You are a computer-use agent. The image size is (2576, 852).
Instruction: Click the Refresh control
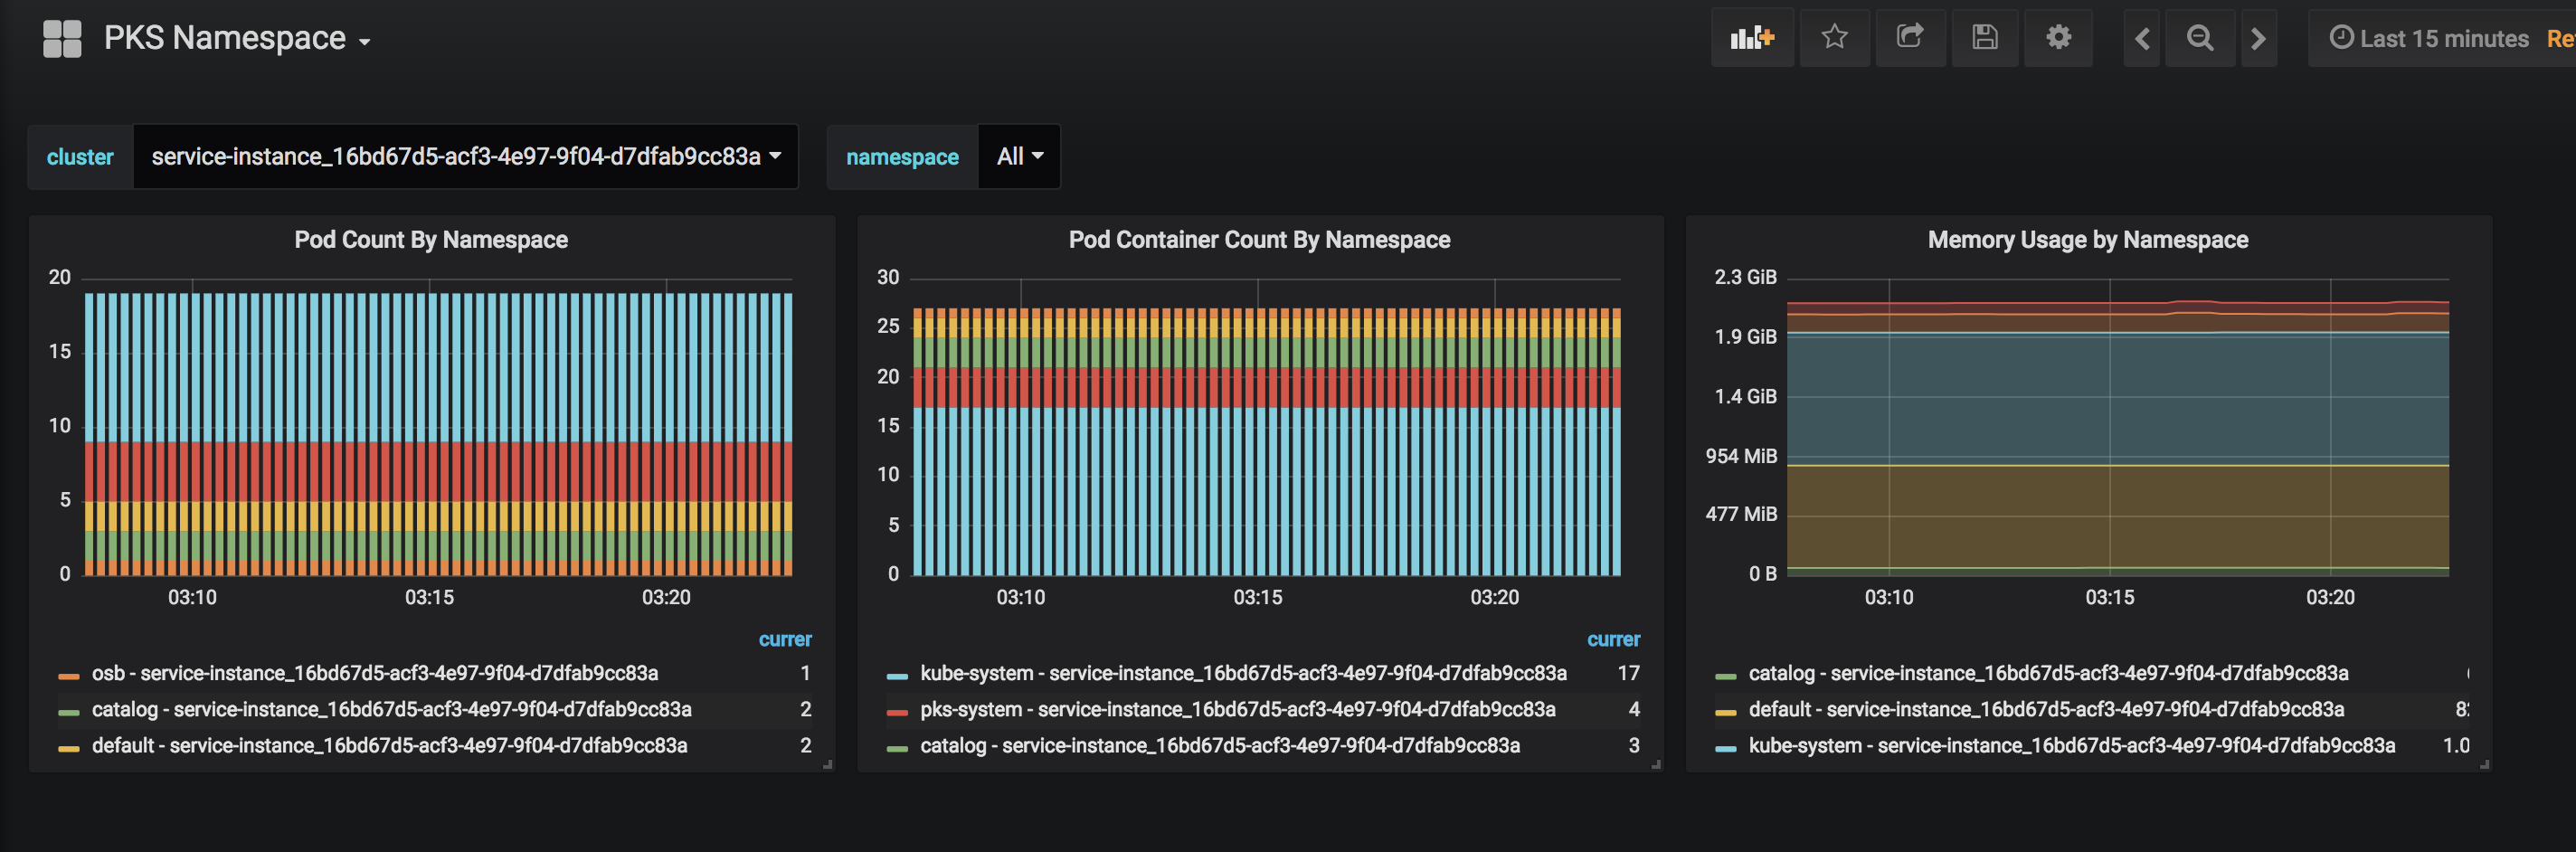[x=2561, y=38]
